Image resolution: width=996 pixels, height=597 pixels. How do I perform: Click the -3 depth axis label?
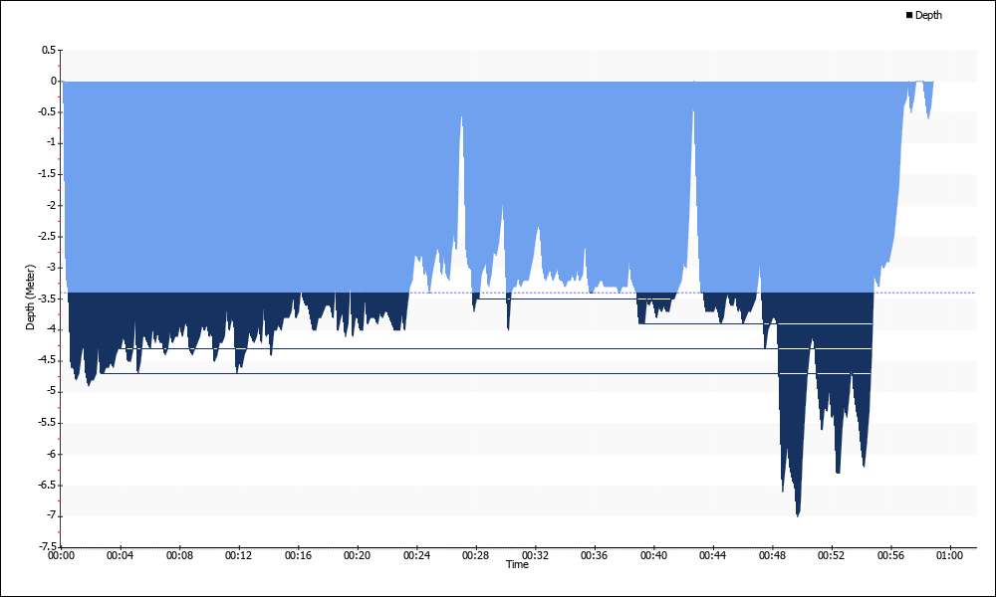[50, 267]
